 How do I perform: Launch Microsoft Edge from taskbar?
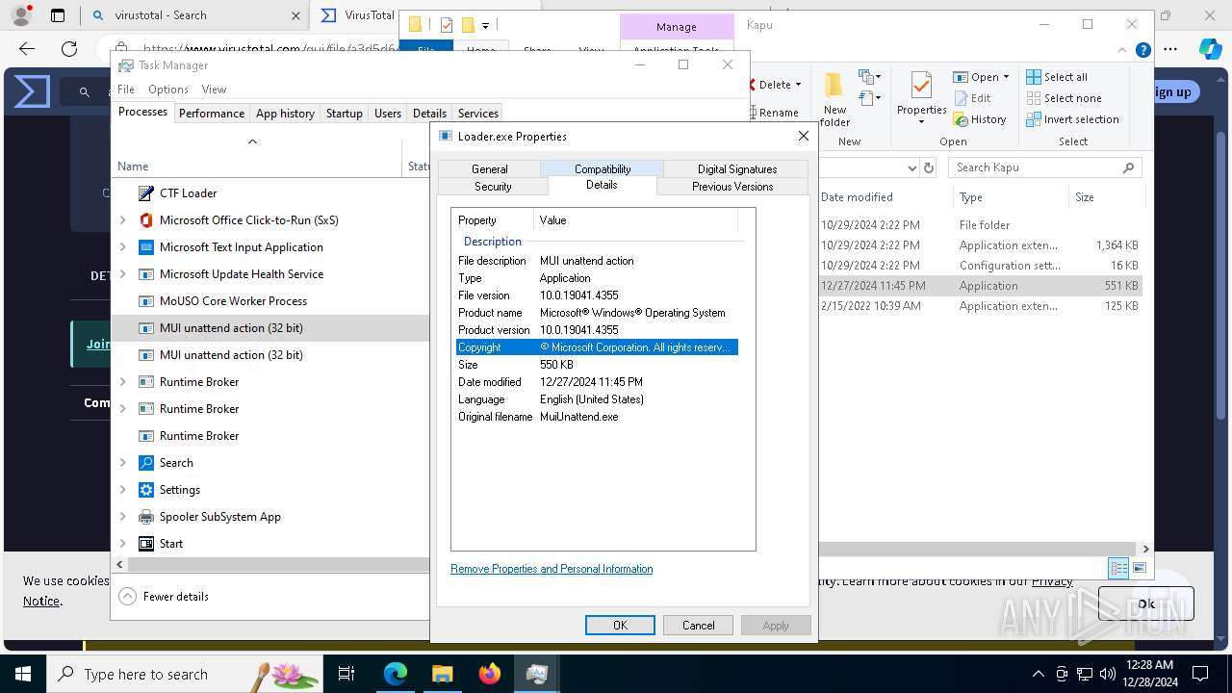396,674
